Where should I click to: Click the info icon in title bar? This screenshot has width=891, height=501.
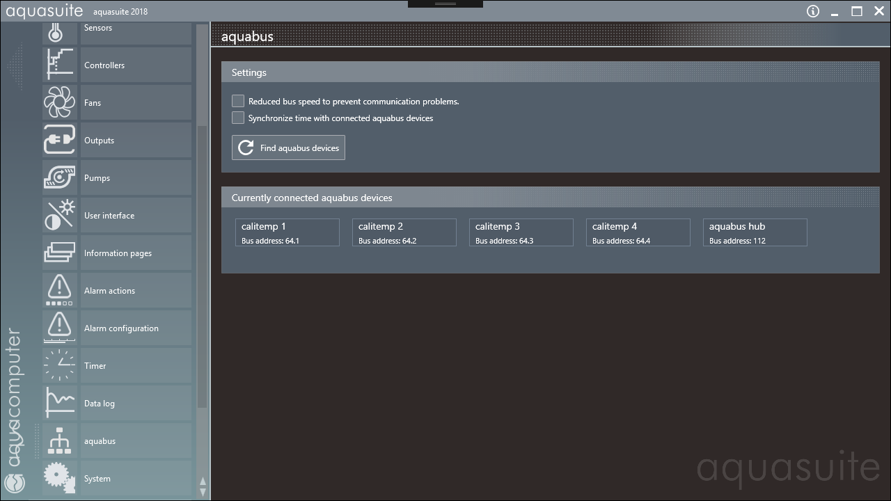tap(813, 11)
